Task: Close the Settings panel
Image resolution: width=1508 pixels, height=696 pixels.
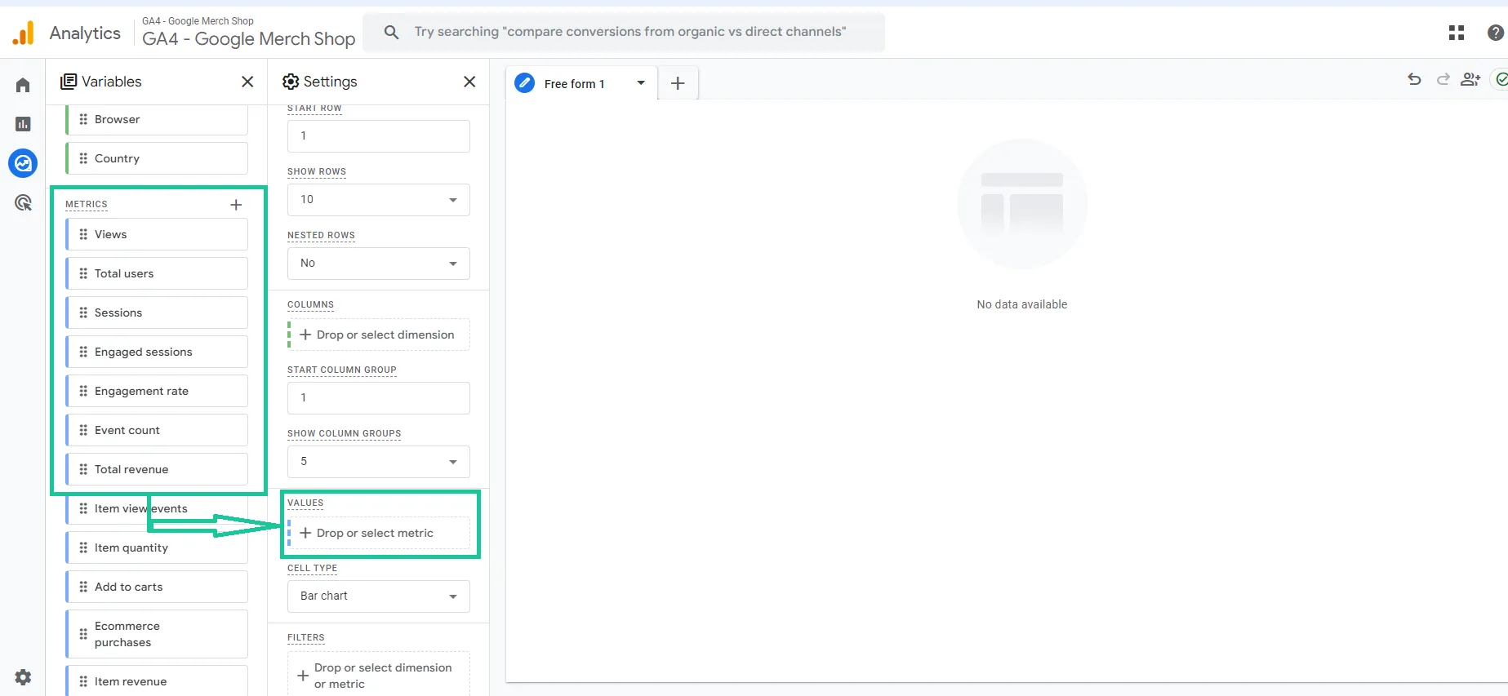Action: pos(469,82)
